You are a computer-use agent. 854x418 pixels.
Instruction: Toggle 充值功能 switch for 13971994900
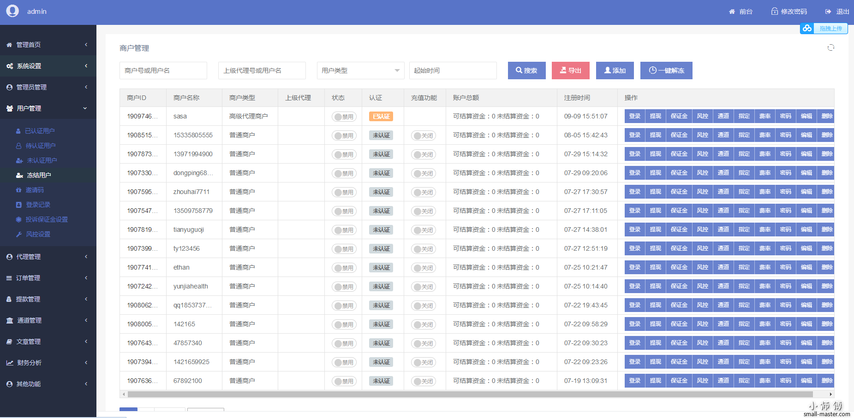point(423,154)
